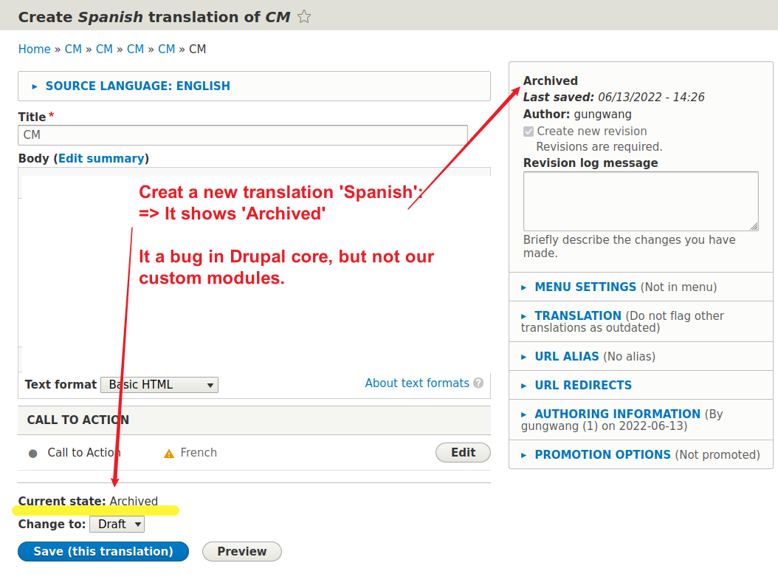Click into the Title text field
The width and height of the screenshot is (778, 577).
coord(243,135)
